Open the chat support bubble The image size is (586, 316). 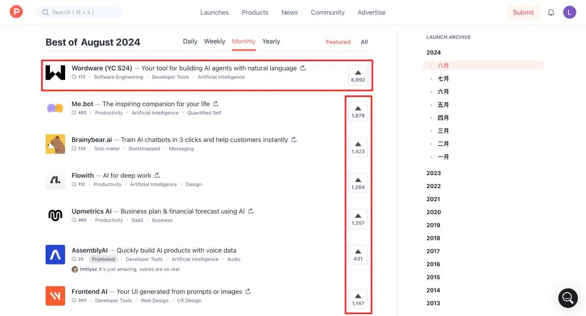568,298
